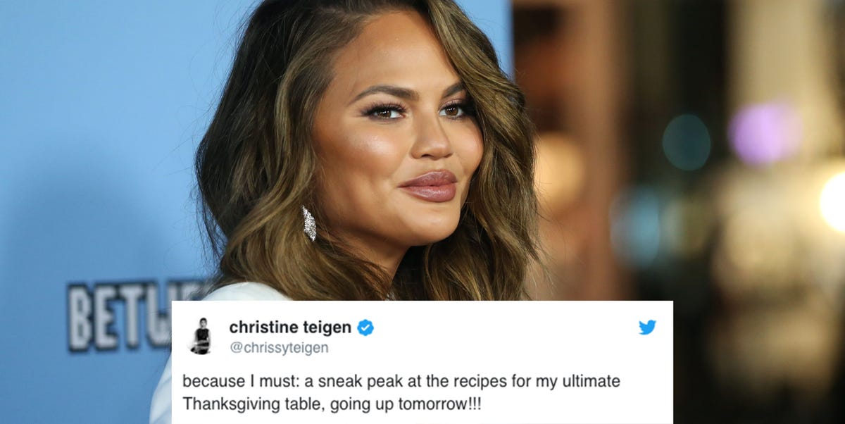Click the teal bokeh light in background
Screen dimensions: 845x424
coord(687,142)
